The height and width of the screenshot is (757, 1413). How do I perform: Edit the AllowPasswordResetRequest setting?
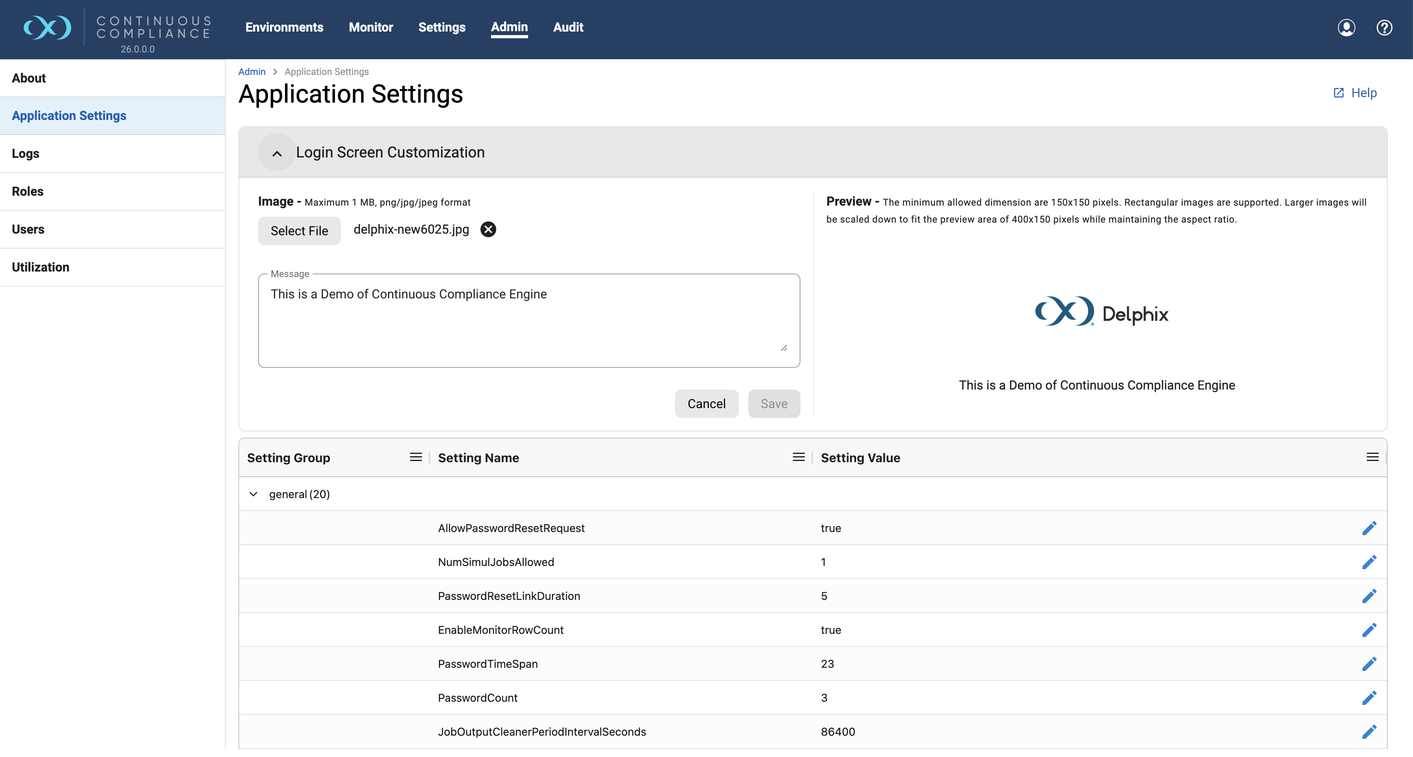(1369, 528)
